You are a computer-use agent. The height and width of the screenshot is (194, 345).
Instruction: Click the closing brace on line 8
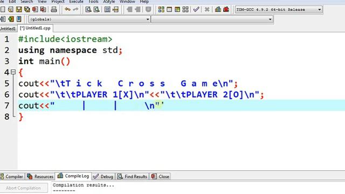tap(21, 117)
